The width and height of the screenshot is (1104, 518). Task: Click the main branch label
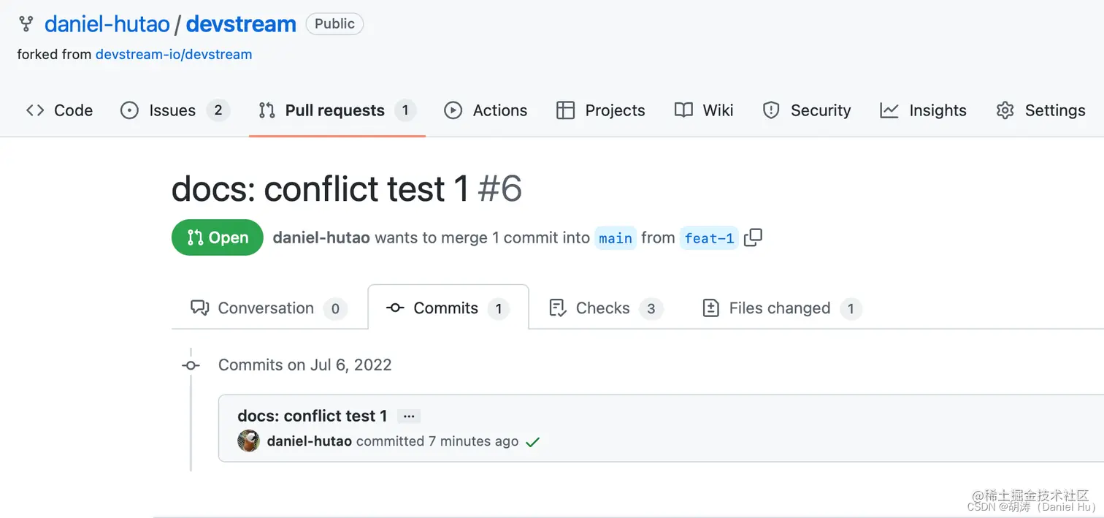tap(616, 237)
